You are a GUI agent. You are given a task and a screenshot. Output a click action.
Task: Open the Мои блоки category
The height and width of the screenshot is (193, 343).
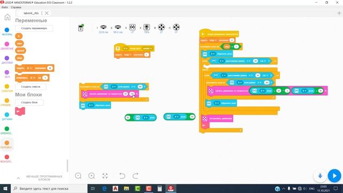click(x=7, y=159)
